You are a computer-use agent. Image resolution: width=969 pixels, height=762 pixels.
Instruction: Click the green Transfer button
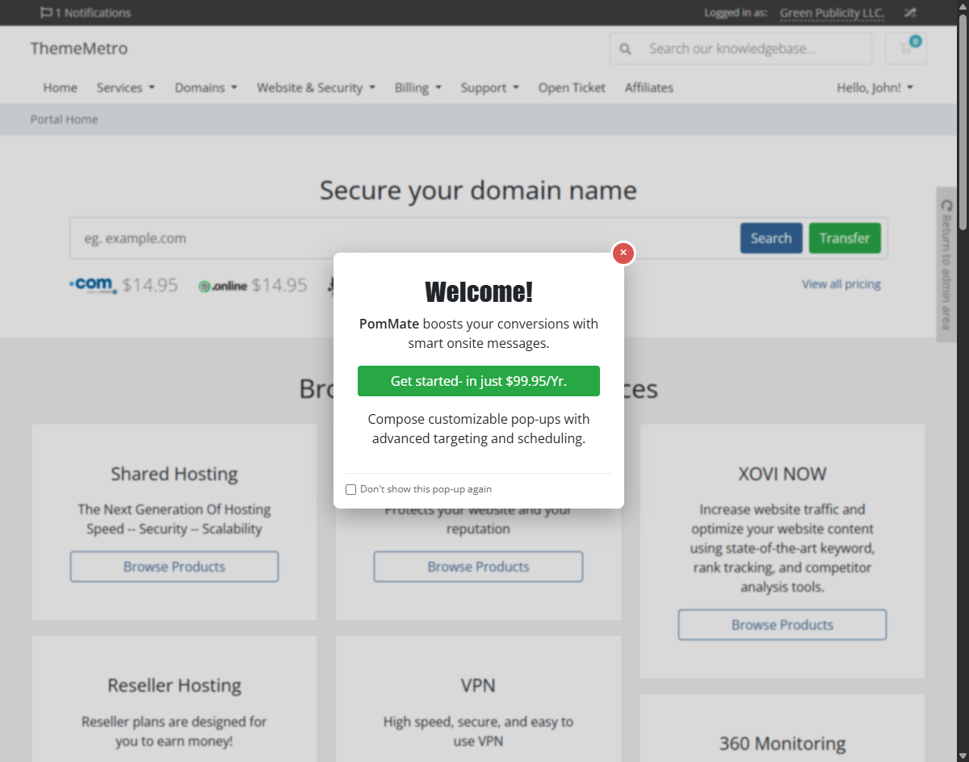pos(845,238)
